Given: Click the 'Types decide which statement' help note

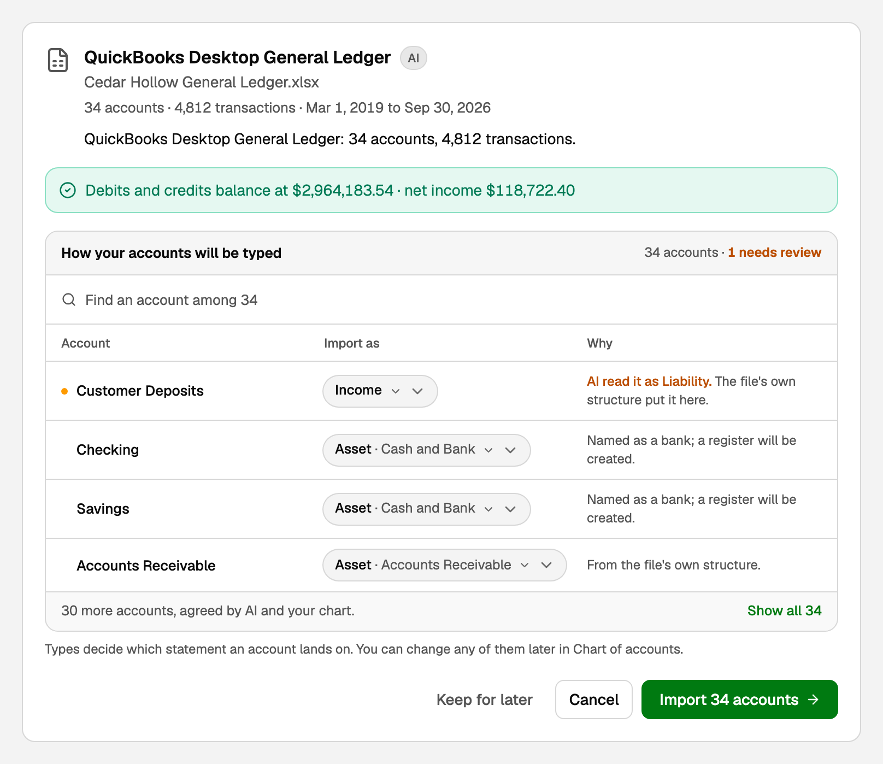Looking at the screenshot, I should pos(364,649).
